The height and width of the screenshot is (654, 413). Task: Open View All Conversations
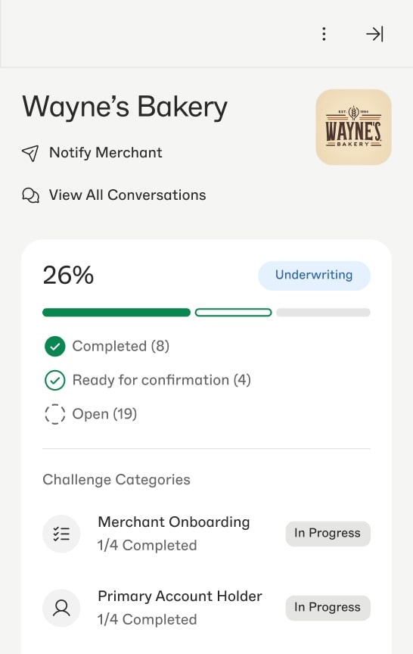pyautogui.click(x=128, y=195)
